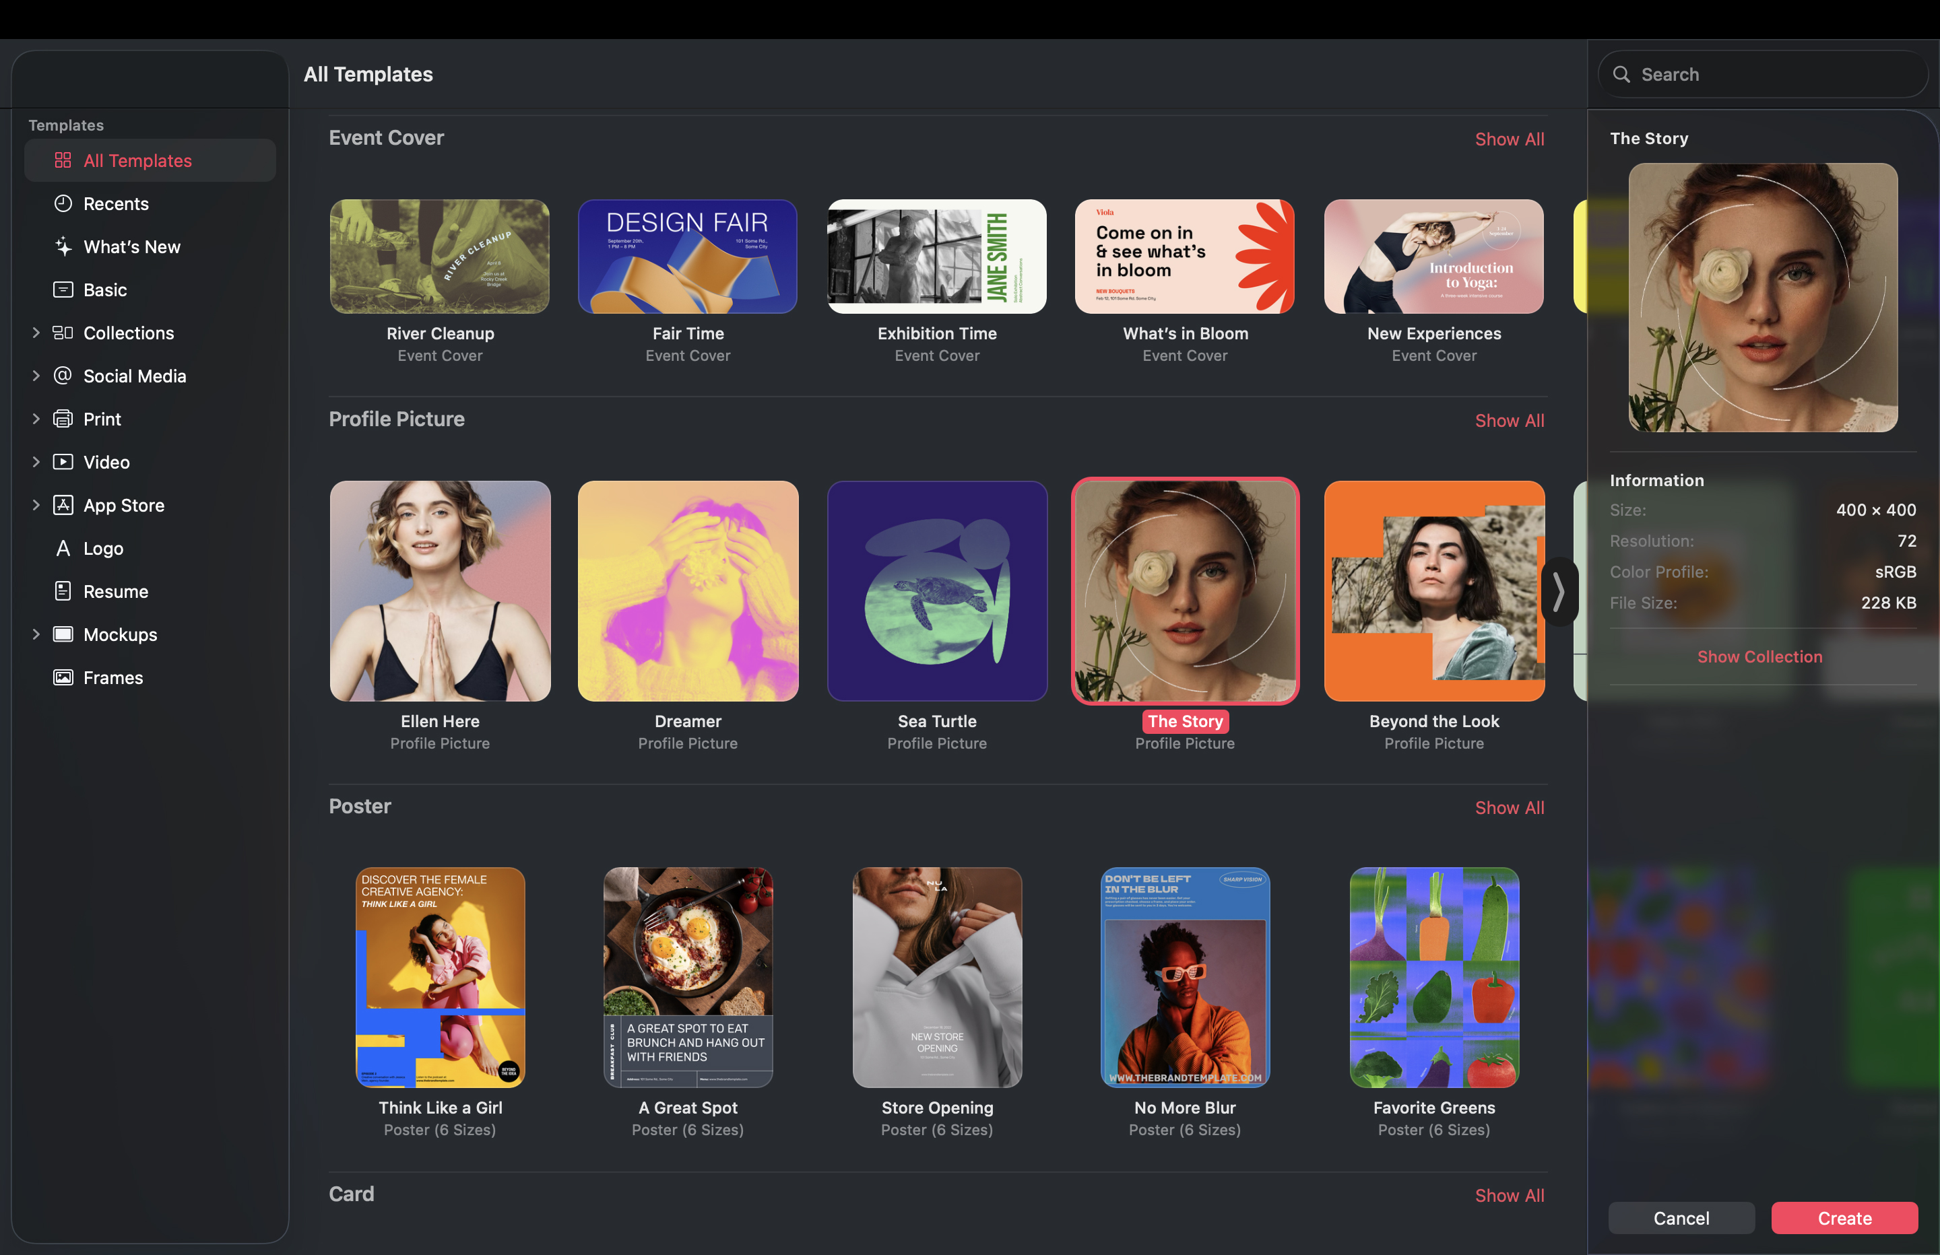Click the search magnifier icon
This screenshot has height=1255, width=1940.
[1623, 73]
